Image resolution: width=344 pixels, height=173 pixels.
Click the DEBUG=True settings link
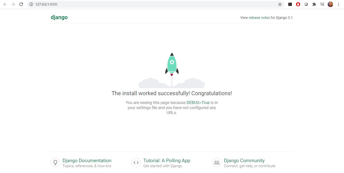coord(198,102)
